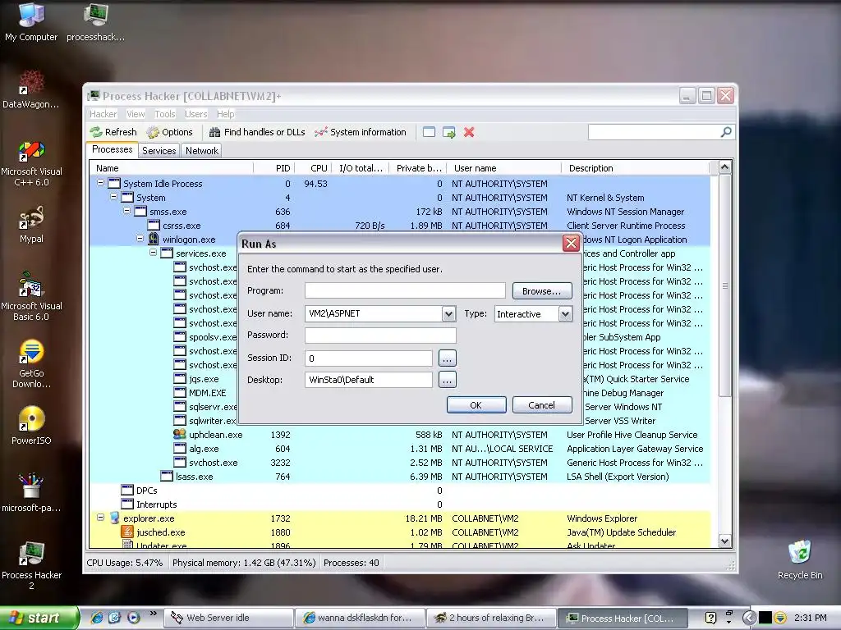Open PowerISO desktop shortcut
Image resolution: width=841 pixels, height=630 pixels.
31,426
